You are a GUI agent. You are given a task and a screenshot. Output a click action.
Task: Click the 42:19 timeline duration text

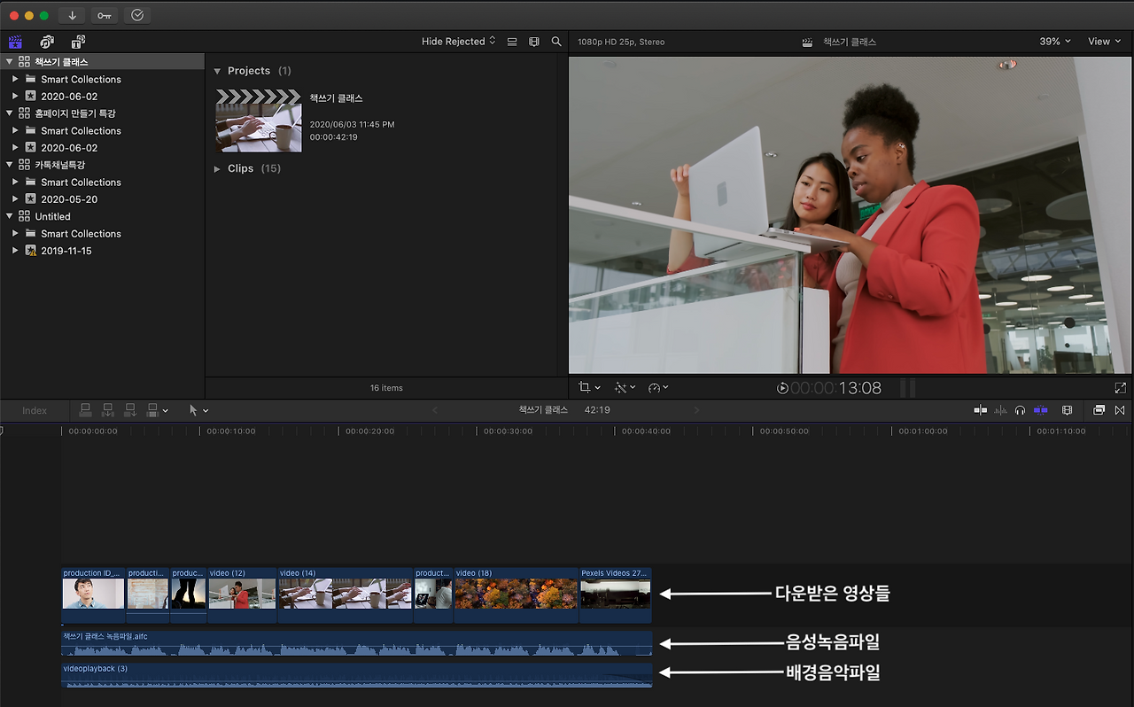click(x=597, y=410)
